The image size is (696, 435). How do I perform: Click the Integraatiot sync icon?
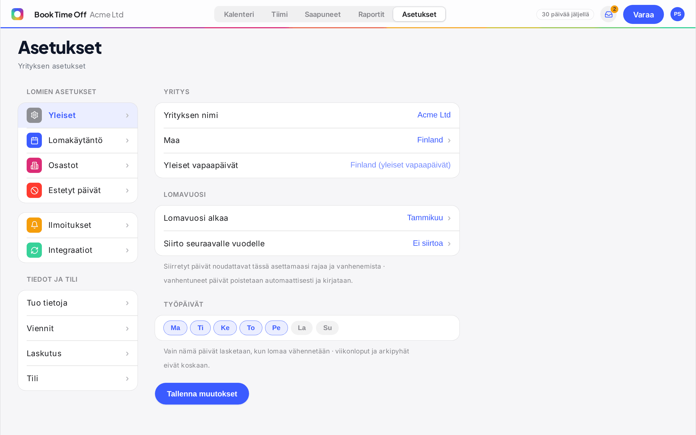coord(34,250)
